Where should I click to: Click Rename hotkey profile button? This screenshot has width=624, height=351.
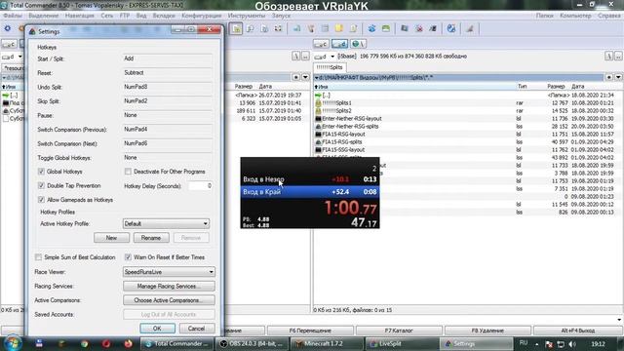151,238
